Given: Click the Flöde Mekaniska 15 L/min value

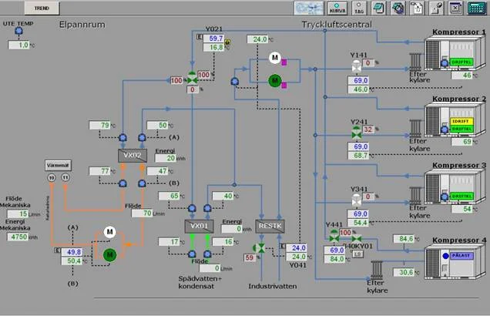Looking at the screenshot, I should (18, 213).
